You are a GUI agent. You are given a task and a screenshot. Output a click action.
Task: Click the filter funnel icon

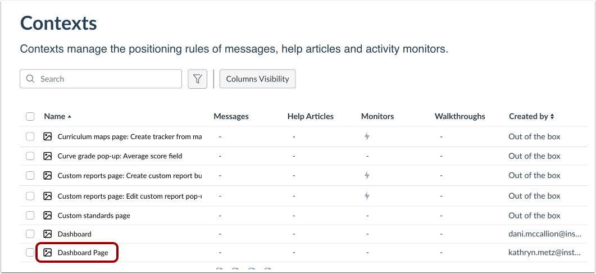coord(197,79)
